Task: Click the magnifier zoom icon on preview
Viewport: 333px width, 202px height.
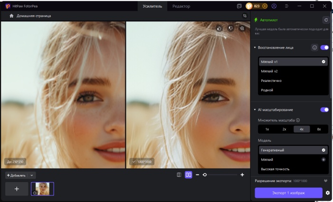Action: tap(242, 29)
